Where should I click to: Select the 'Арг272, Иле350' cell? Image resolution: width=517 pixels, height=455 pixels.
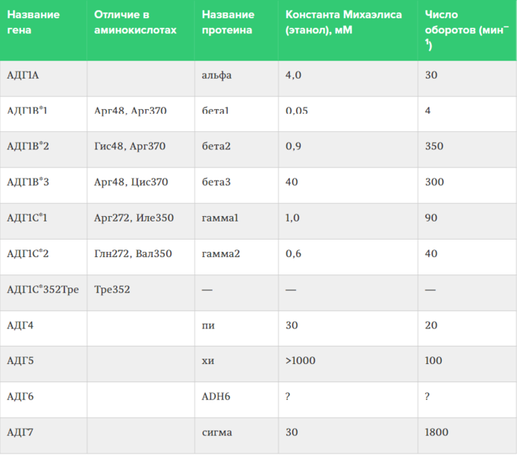[x=140, y=221]
